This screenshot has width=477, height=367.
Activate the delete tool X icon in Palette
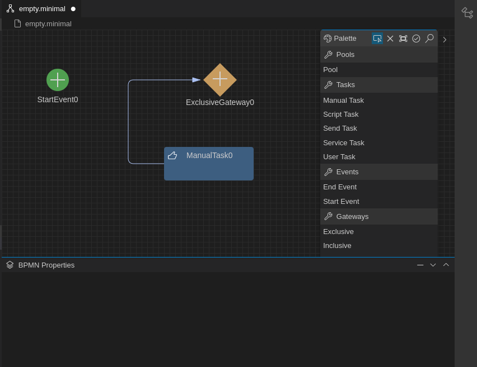[390, 39]
